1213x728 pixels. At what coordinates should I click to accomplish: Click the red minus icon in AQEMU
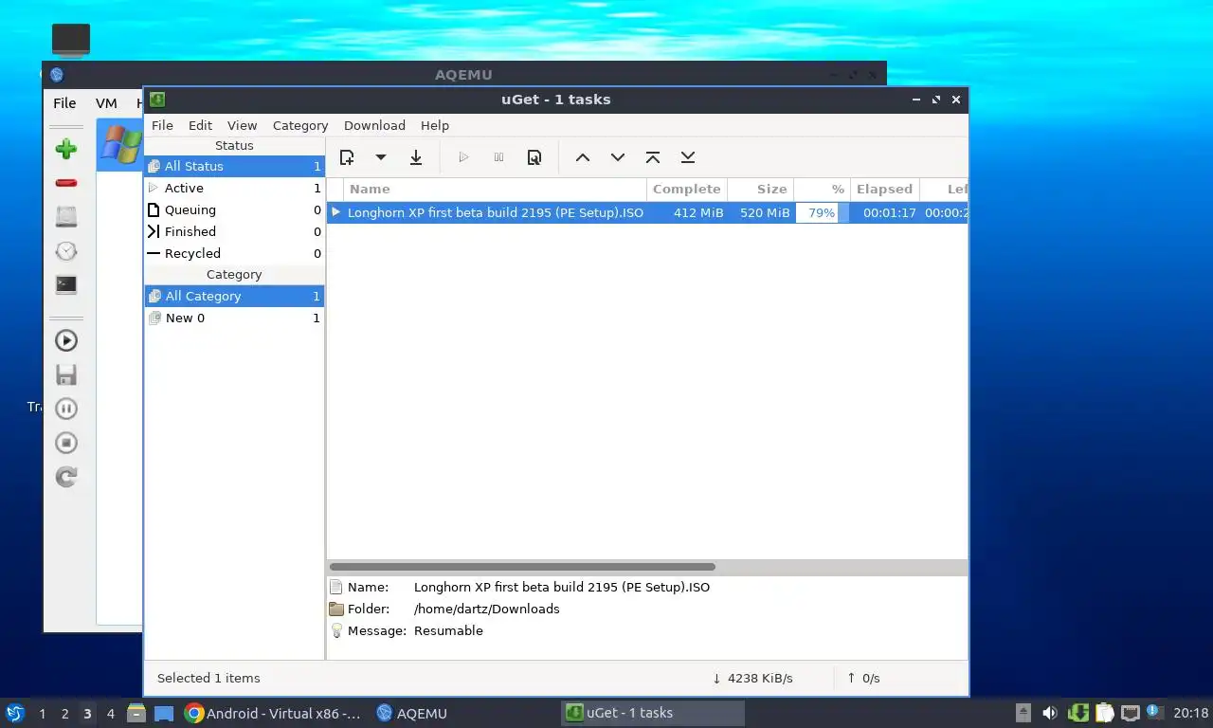click(x=66, y=182)
